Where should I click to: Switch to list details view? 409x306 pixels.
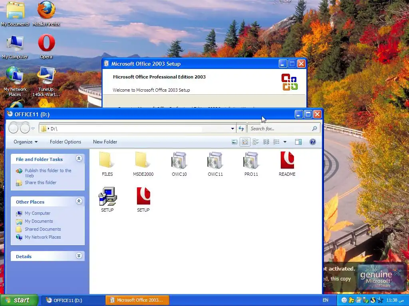(276, 142)
